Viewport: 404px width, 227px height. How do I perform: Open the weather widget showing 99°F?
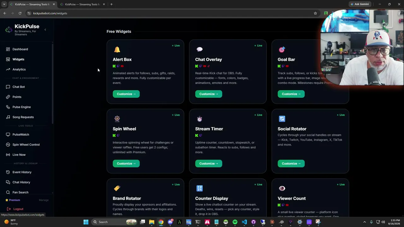(11, 222)
